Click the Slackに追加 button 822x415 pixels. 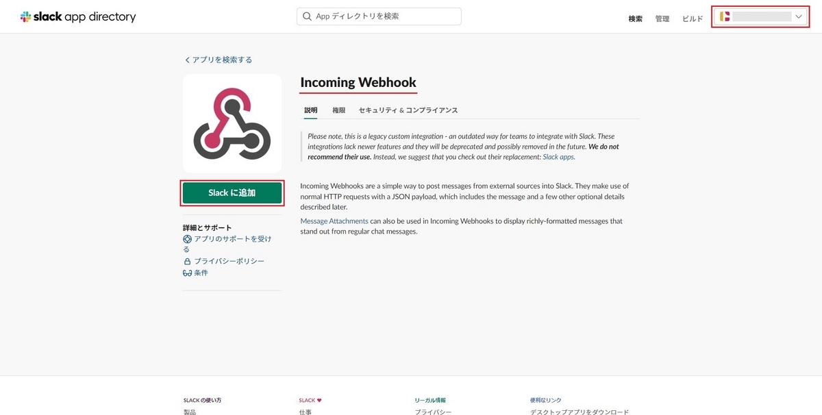pyautogui.click(x=232, y=193)
